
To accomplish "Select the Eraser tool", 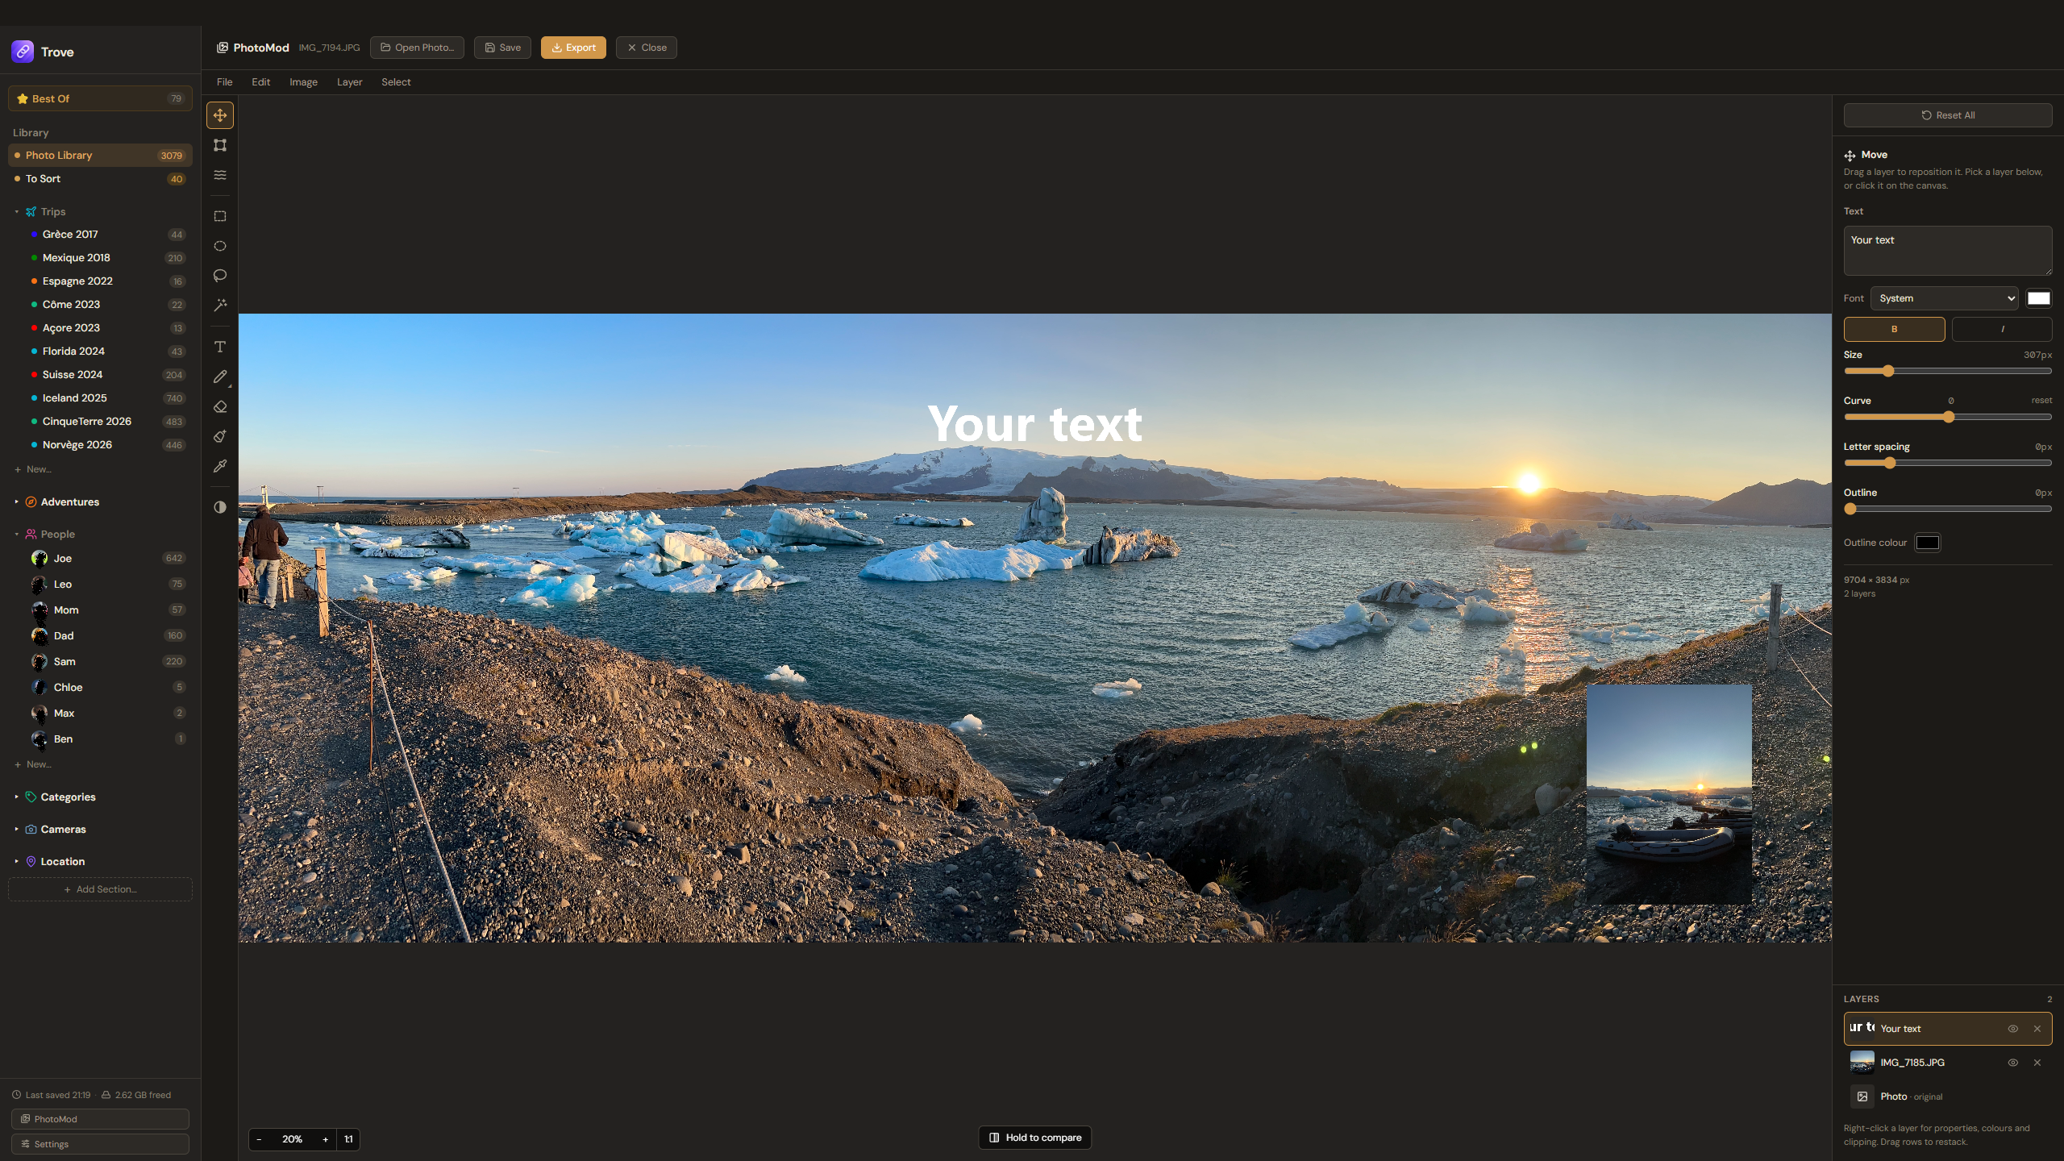I will [219, 406].
